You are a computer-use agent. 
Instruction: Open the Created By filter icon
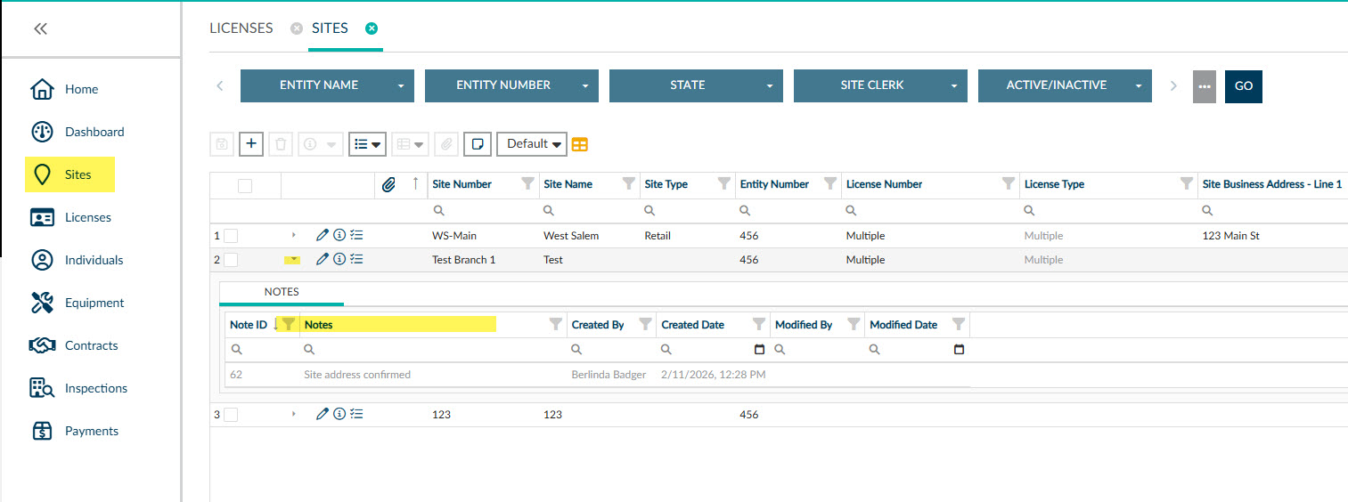(x=646, y=324)
